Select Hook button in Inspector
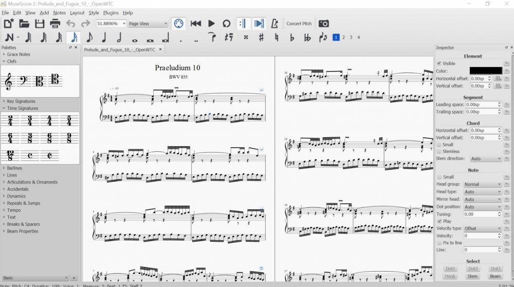Viewport: 514px width, 287px height. click(450, 276)
